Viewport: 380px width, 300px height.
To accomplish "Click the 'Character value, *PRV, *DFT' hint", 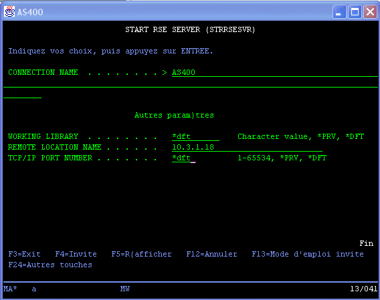I will [x=301, y=136].
